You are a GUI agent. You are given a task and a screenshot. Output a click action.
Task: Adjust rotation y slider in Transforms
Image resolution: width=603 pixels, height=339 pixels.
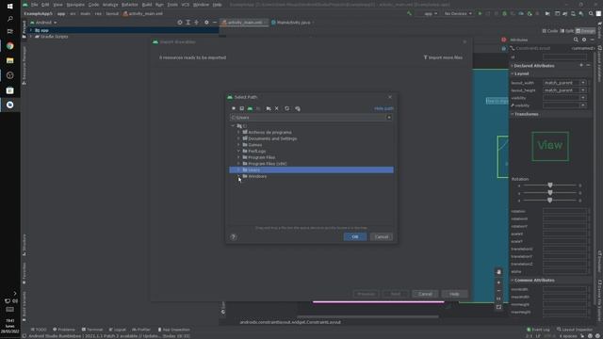550,193
